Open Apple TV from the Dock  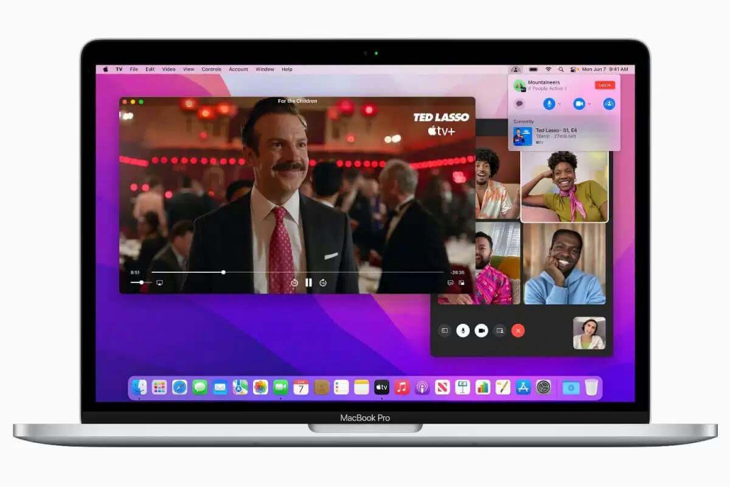click(x=381, y=387)
